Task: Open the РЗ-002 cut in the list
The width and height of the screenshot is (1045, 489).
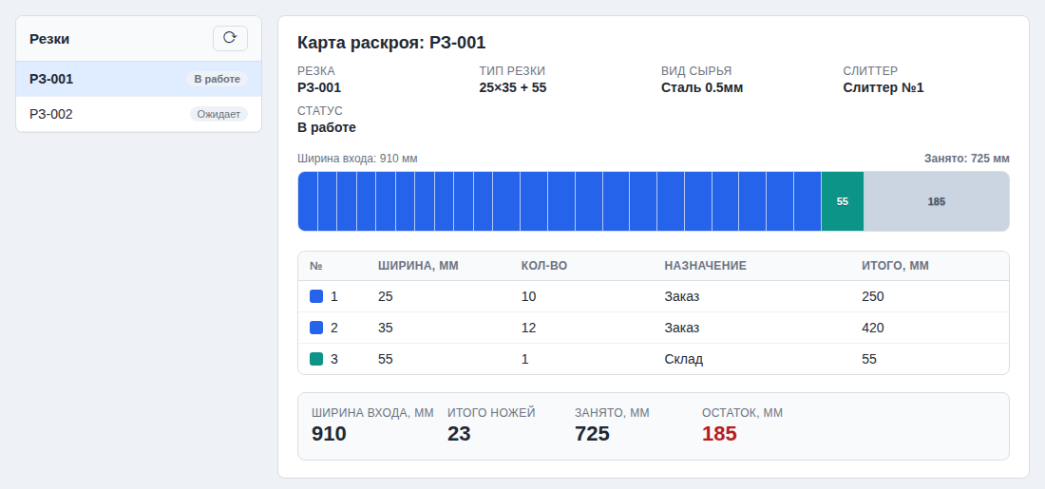Action: [x=139, y=114]
